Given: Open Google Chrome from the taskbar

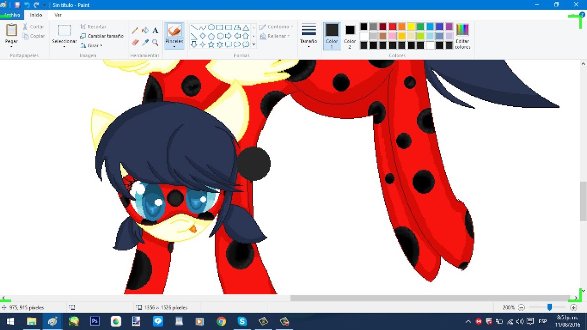Looking at the screenshot, I should click(x=221, y=321).
